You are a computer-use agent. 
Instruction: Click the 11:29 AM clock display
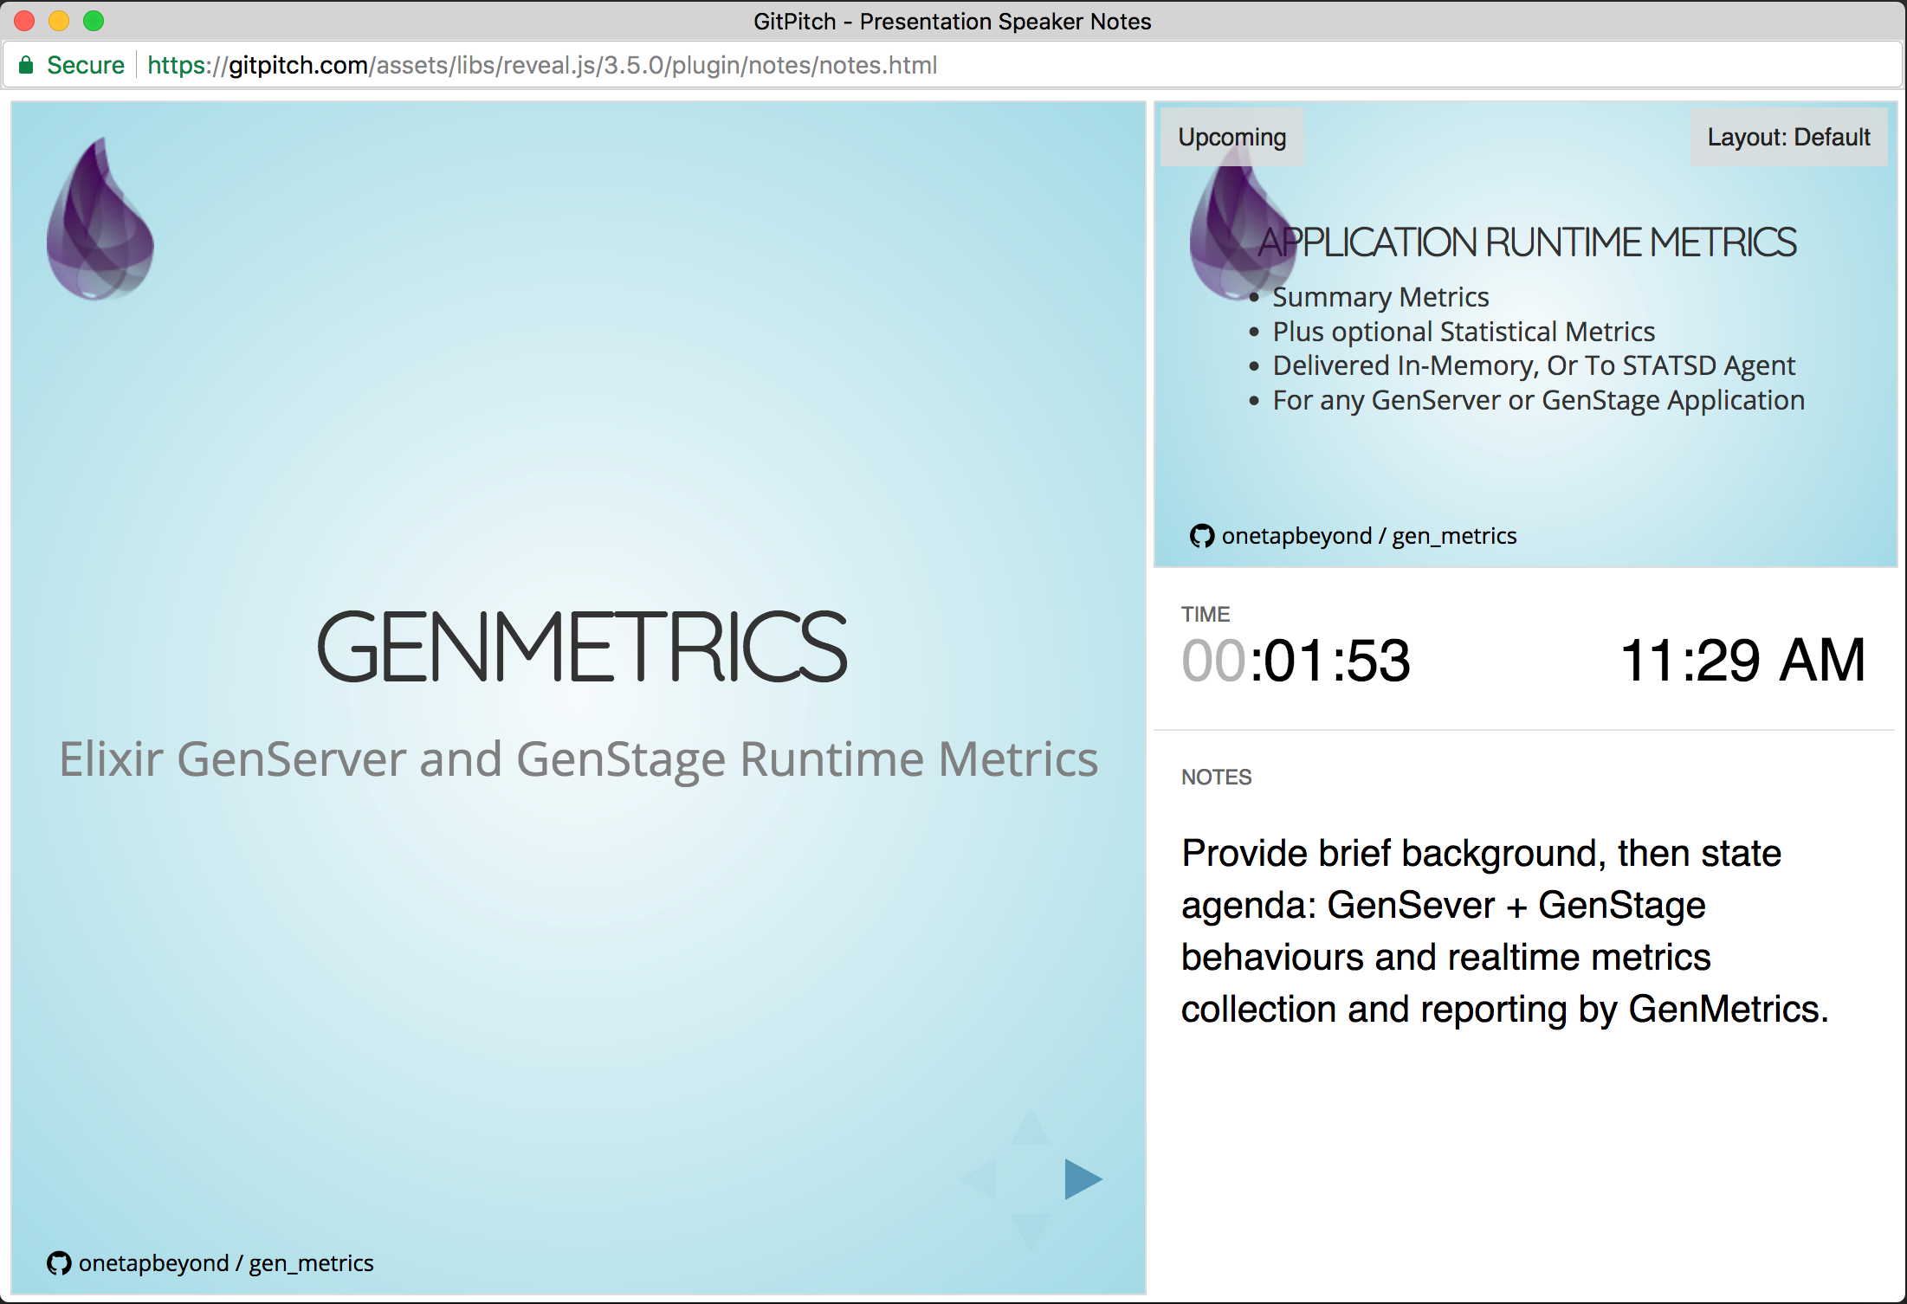coord(1742,661)
